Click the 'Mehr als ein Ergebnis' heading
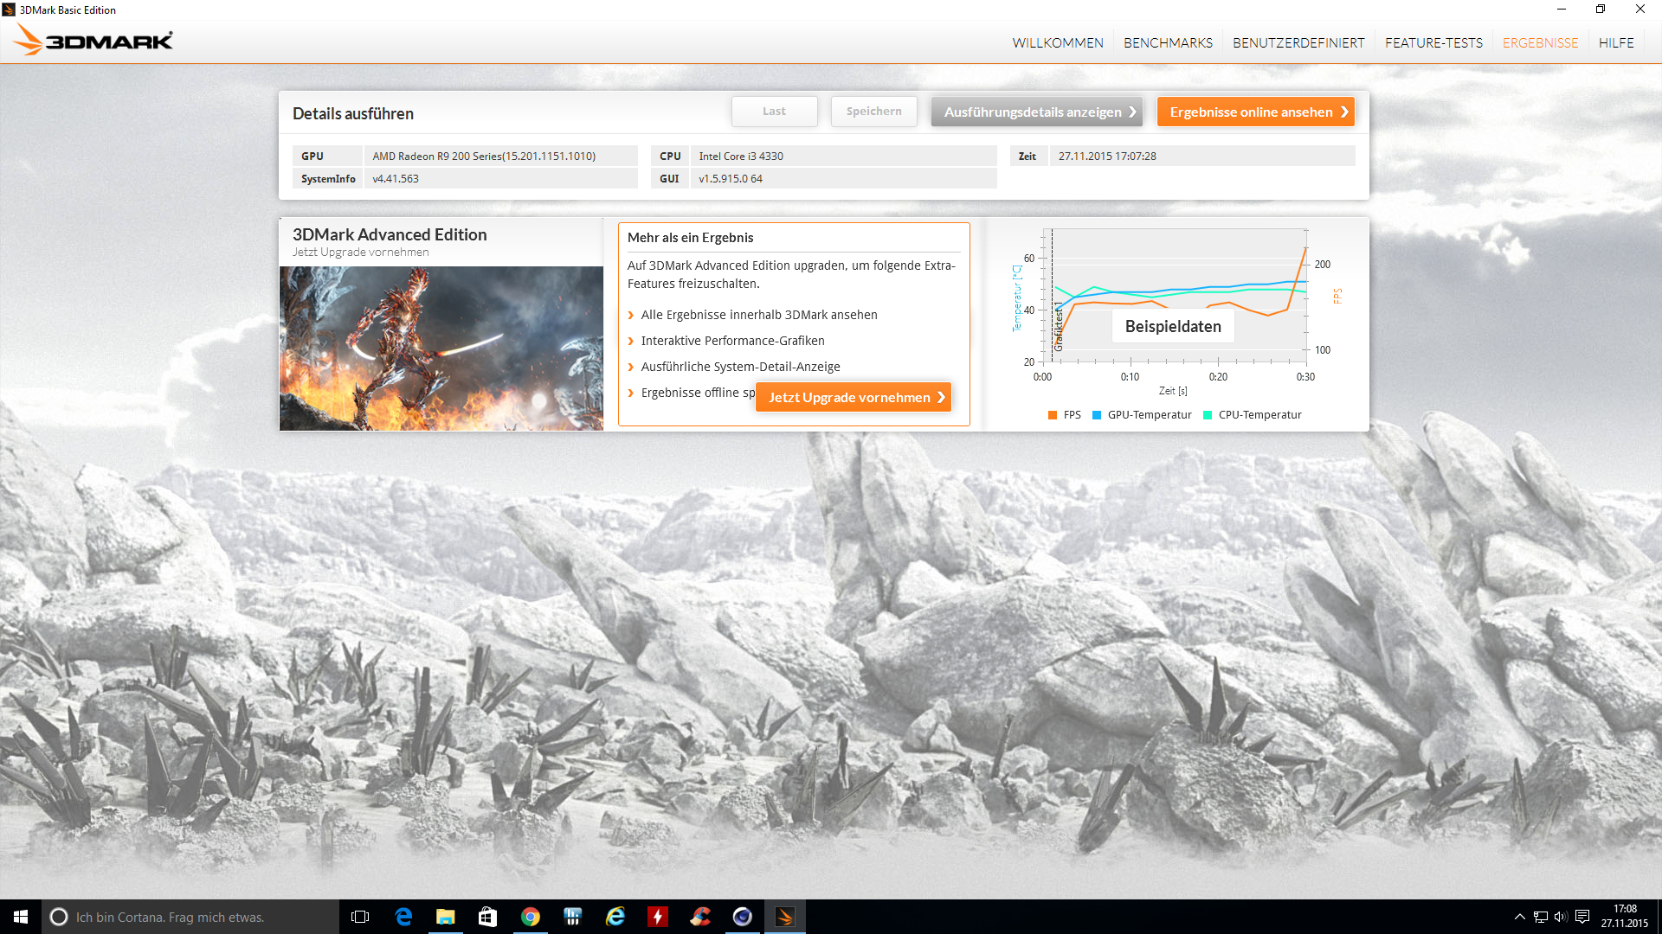Viewport: 1662px width, 934px height. tap(691, 238)
